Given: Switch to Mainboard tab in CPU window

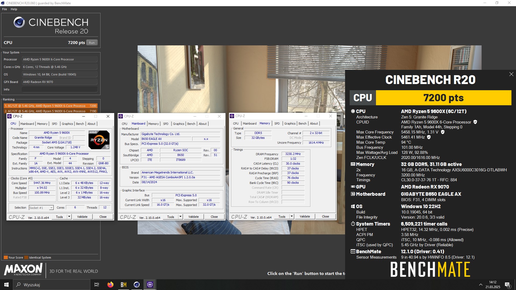Looking at the screenshot, I should (27, 124).
